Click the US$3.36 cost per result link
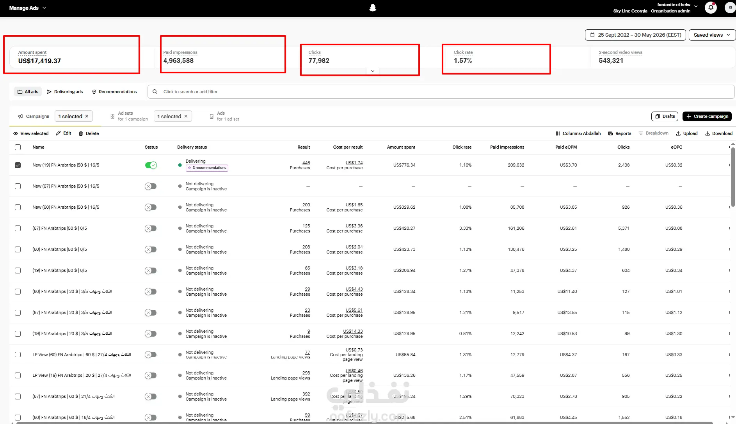736x424 pixels. click(354, 226)
